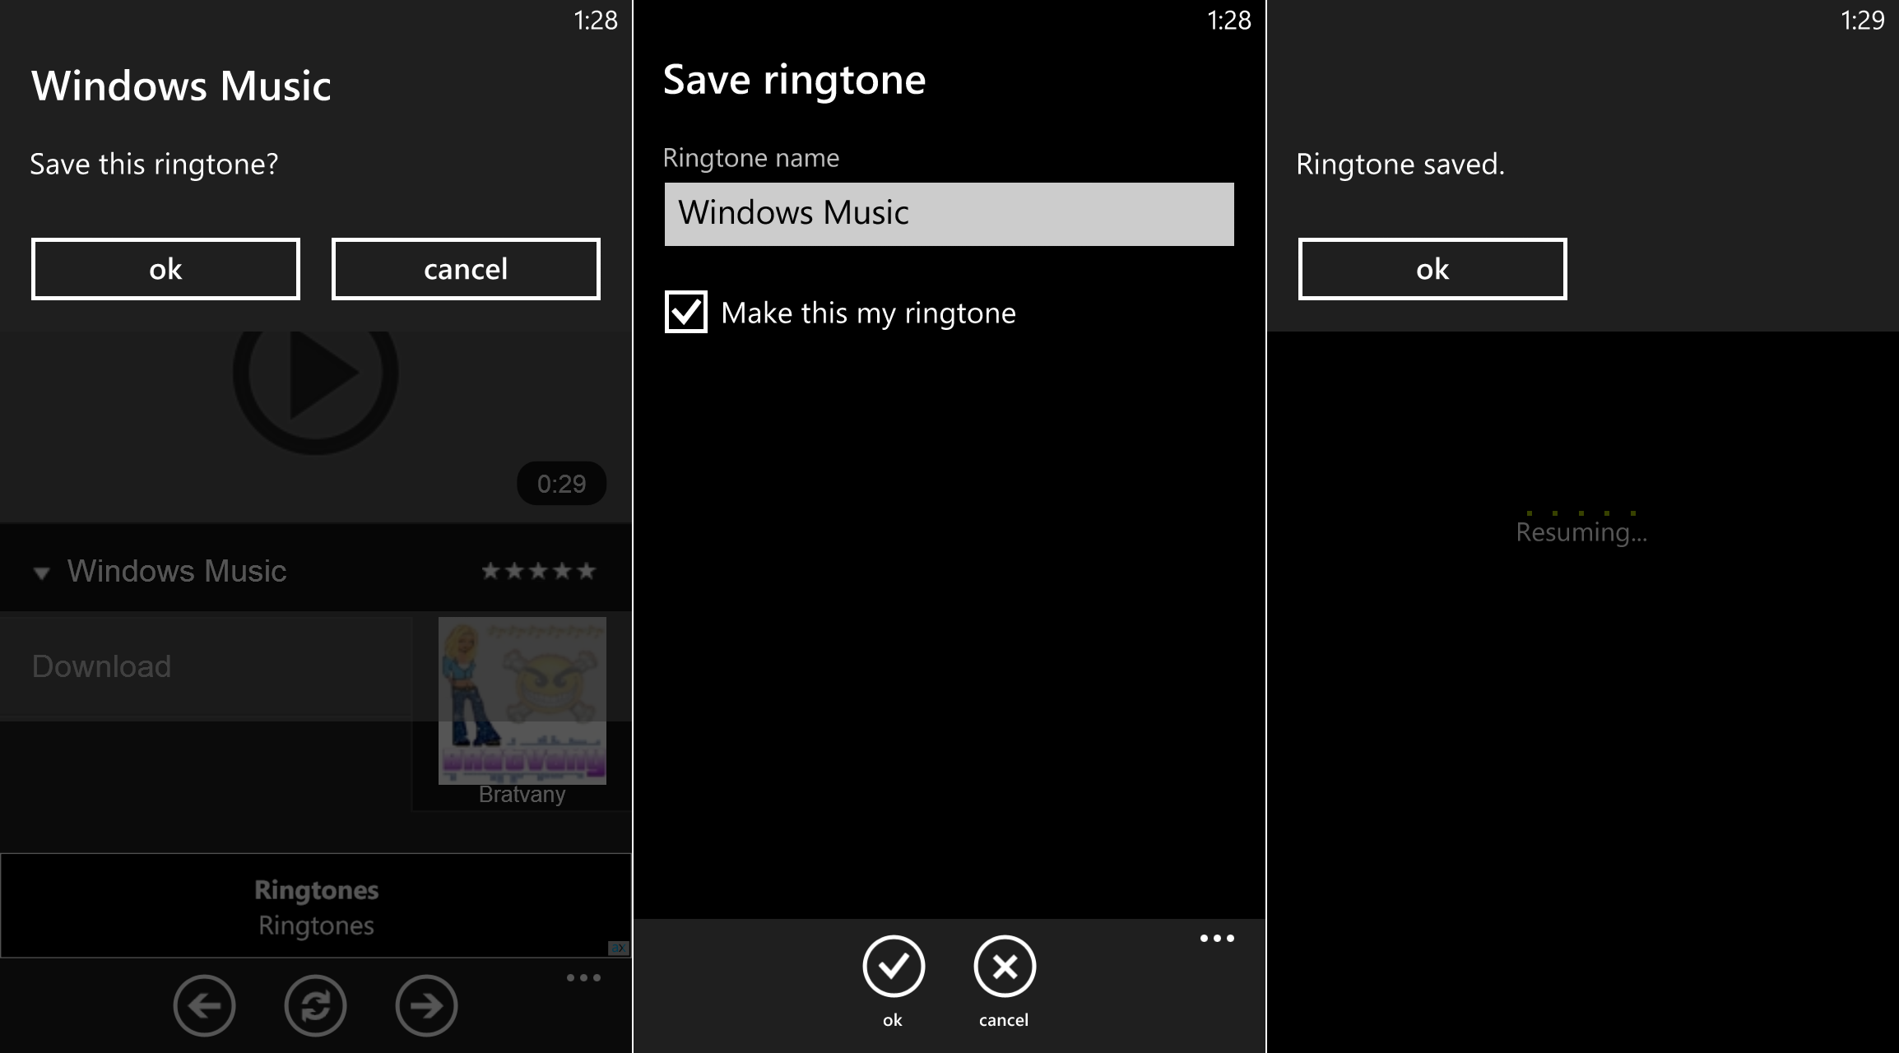The image size is (1899, 1053).
Task: Click the ad choices icon on banner
Action: [619, 948]
